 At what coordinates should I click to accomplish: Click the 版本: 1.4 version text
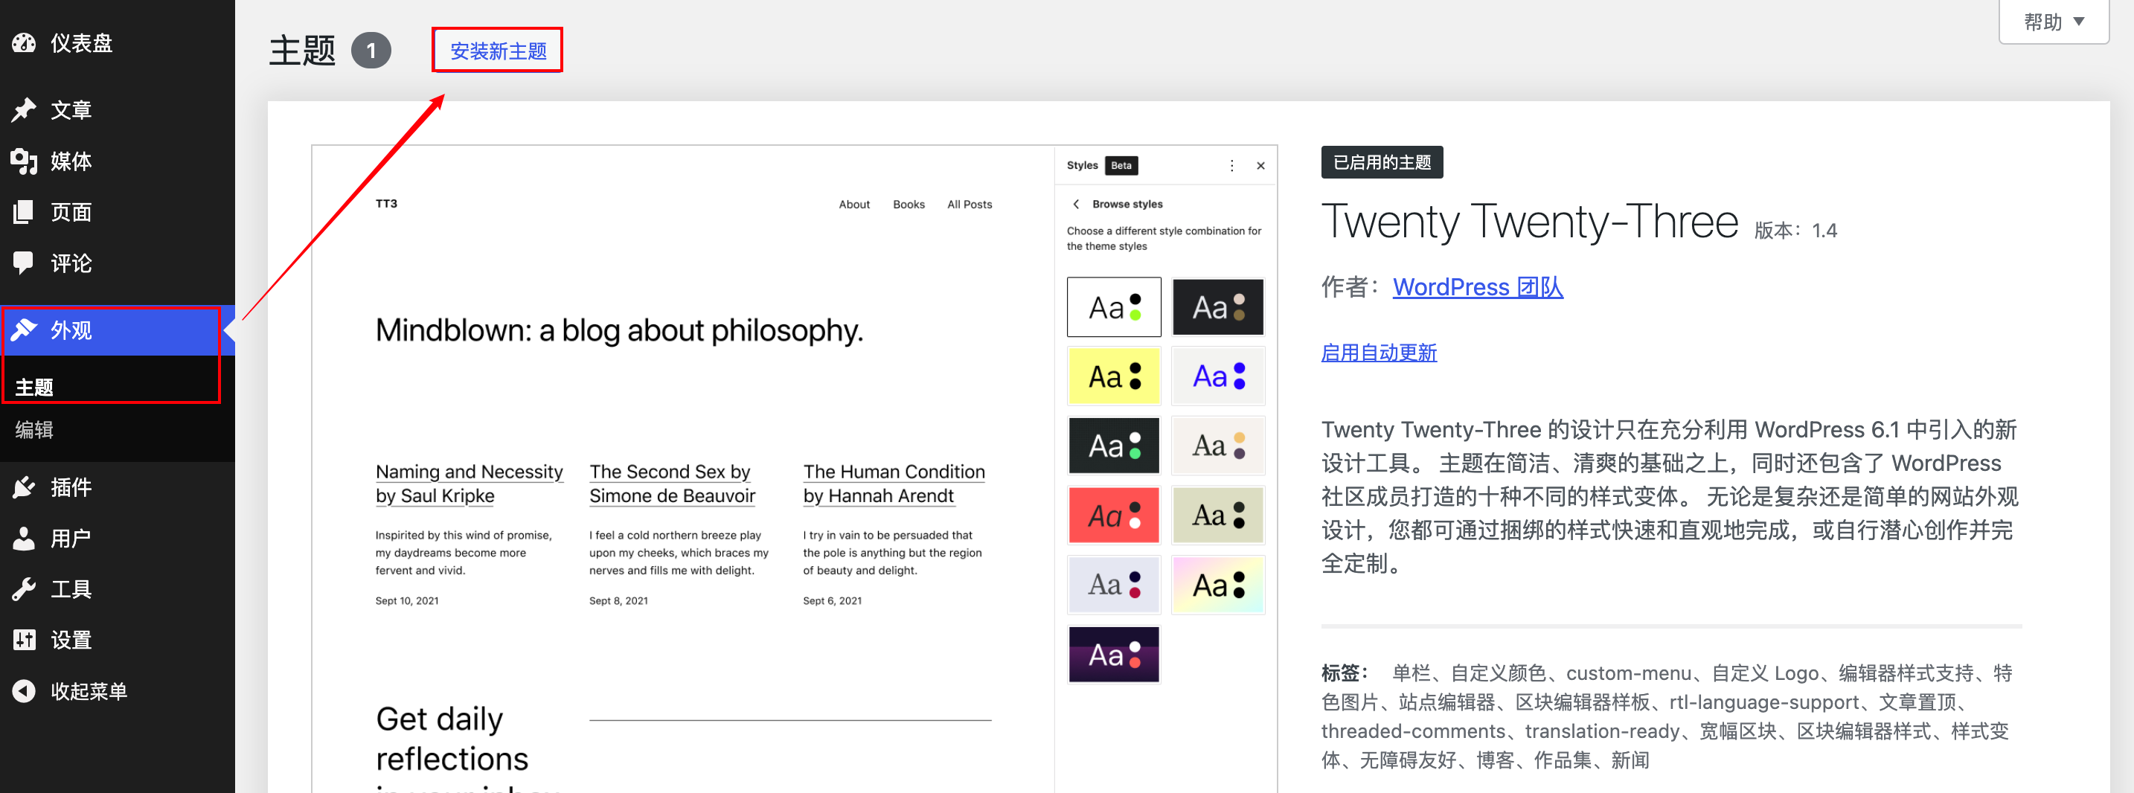coord(1795,231)
